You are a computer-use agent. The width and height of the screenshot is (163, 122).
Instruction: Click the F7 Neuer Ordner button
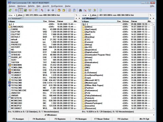coord(102,119)
